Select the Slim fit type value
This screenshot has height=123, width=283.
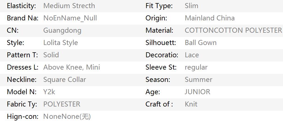pyautogui.click(x=191, y=6)
